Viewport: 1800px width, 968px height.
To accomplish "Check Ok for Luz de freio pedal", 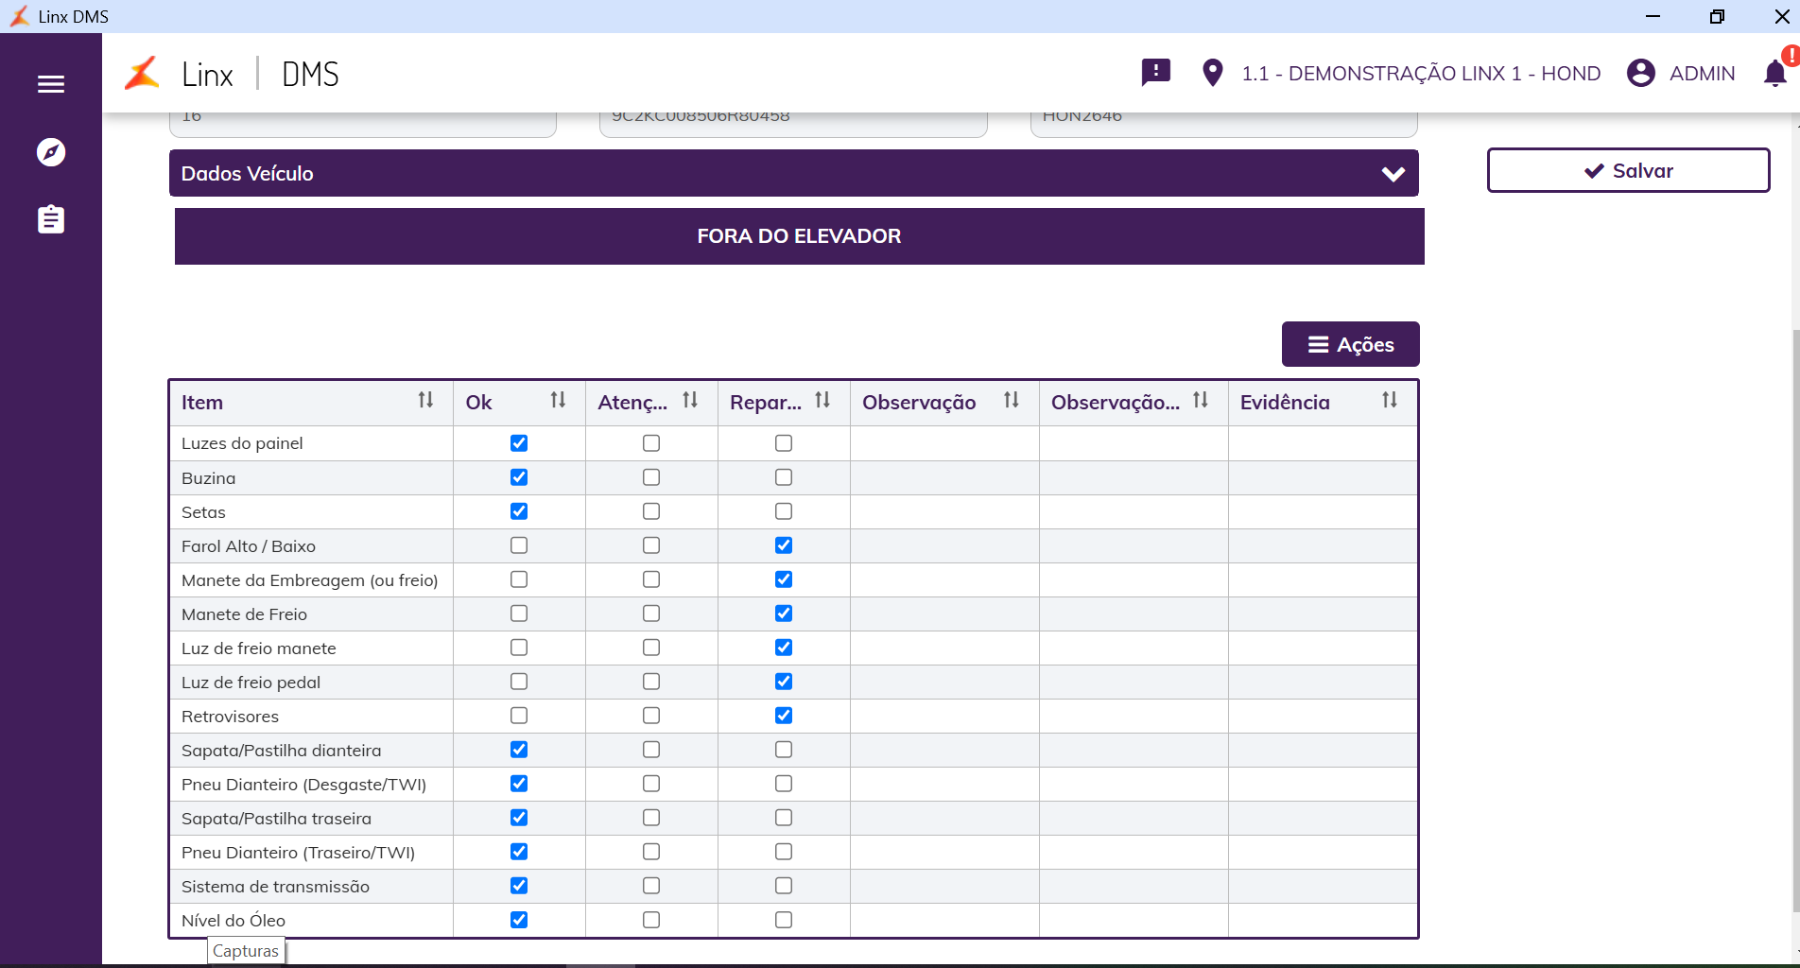I will 519,682.
